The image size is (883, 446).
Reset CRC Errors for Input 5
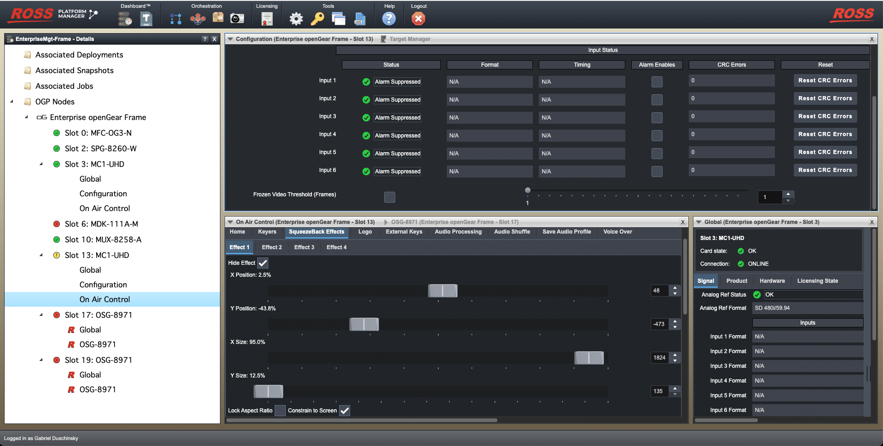[x=825, y=152]
